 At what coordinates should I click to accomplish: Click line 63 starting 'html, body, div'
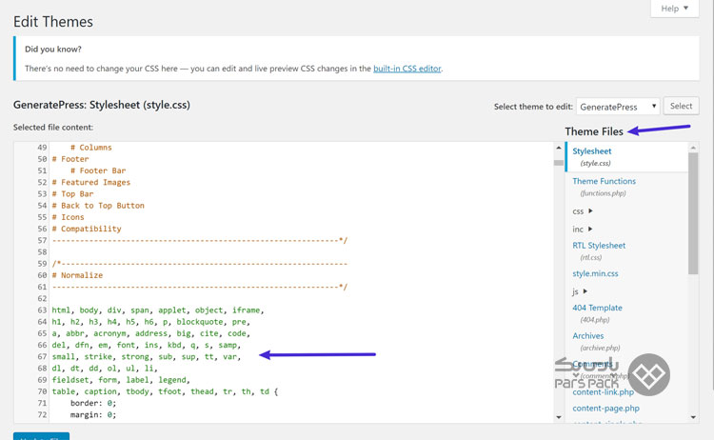coord(157,310)
